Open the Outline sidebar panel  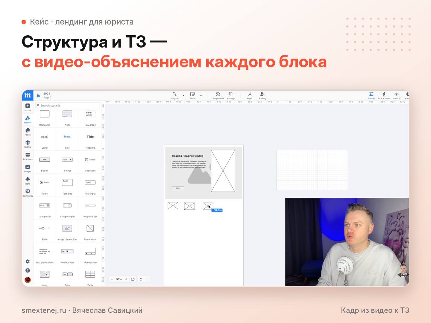(x=28, y=144)
